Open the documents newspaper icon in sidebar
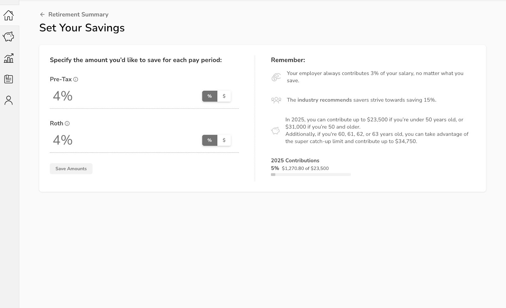 [x=9, y=79]
